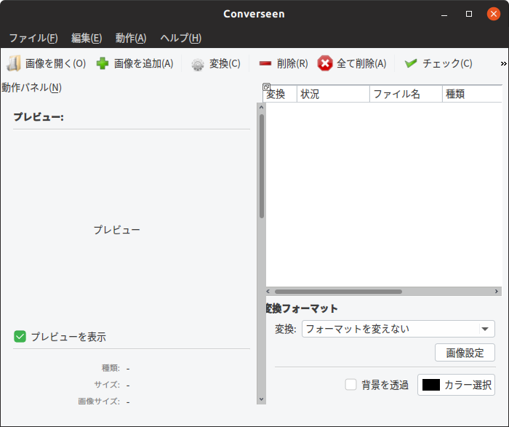The height and width of the screenshot is (427, 509).
Task: Click the file list scroll right arrow
Action: point(497,291)
